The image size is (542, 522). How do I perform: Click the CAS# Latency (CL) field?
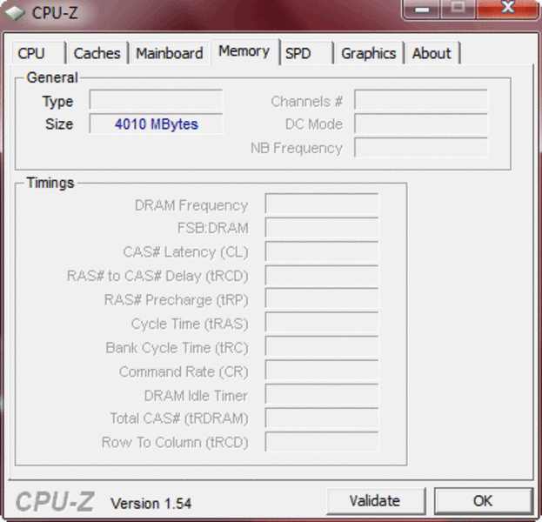click(322, 251)
